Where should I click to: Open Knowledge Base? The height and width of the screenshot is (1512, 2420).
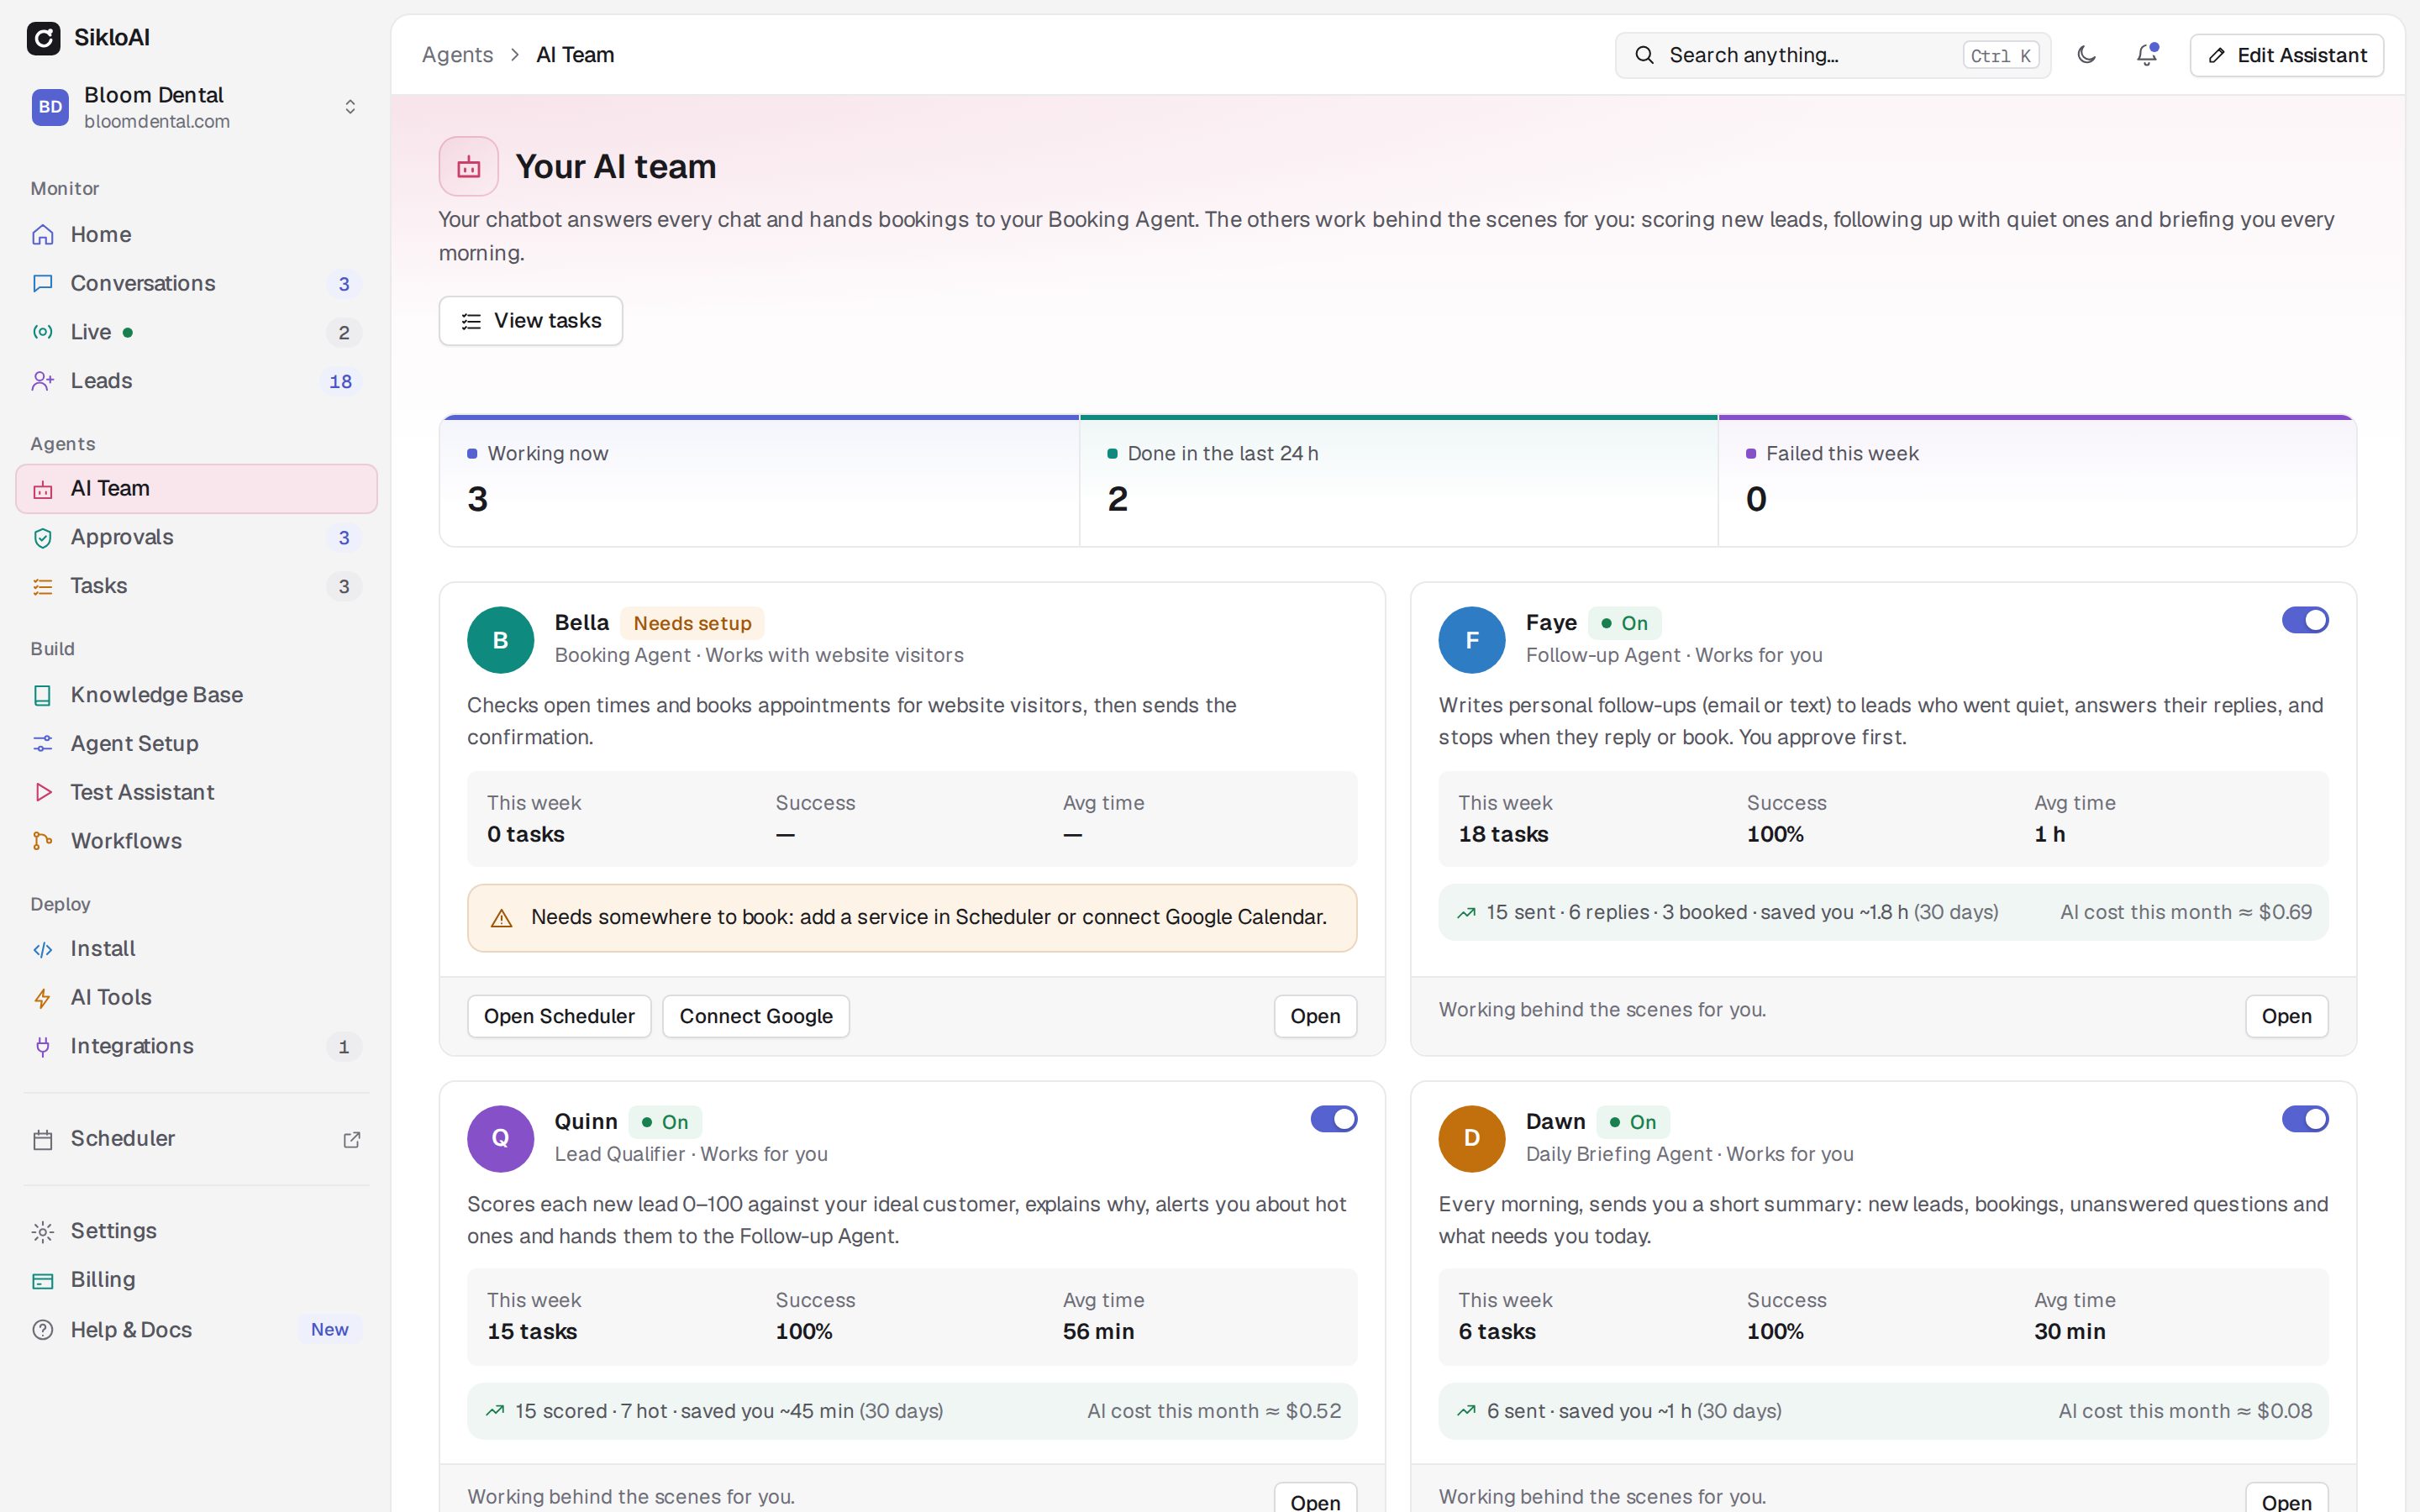196,695
